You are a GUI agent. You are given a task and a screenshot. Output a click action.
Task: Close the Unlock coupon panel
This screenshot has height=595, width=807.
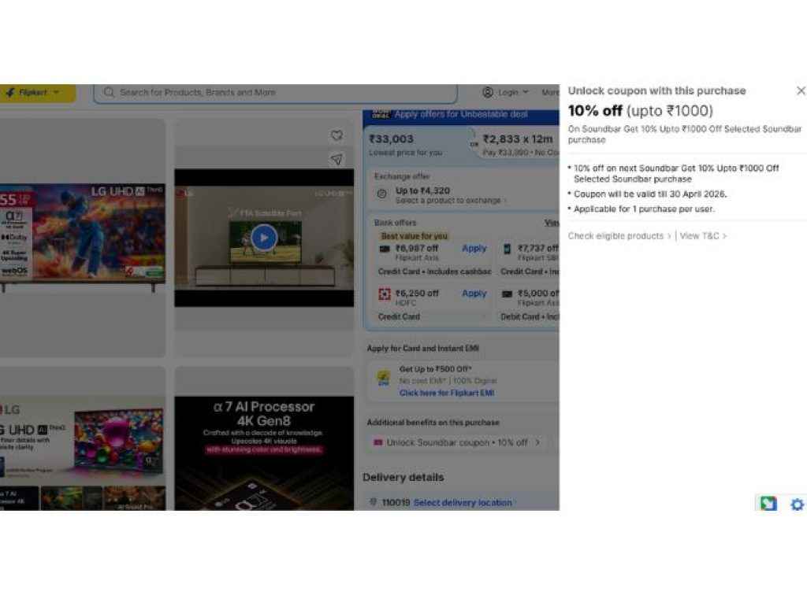[x=801, y=91]
